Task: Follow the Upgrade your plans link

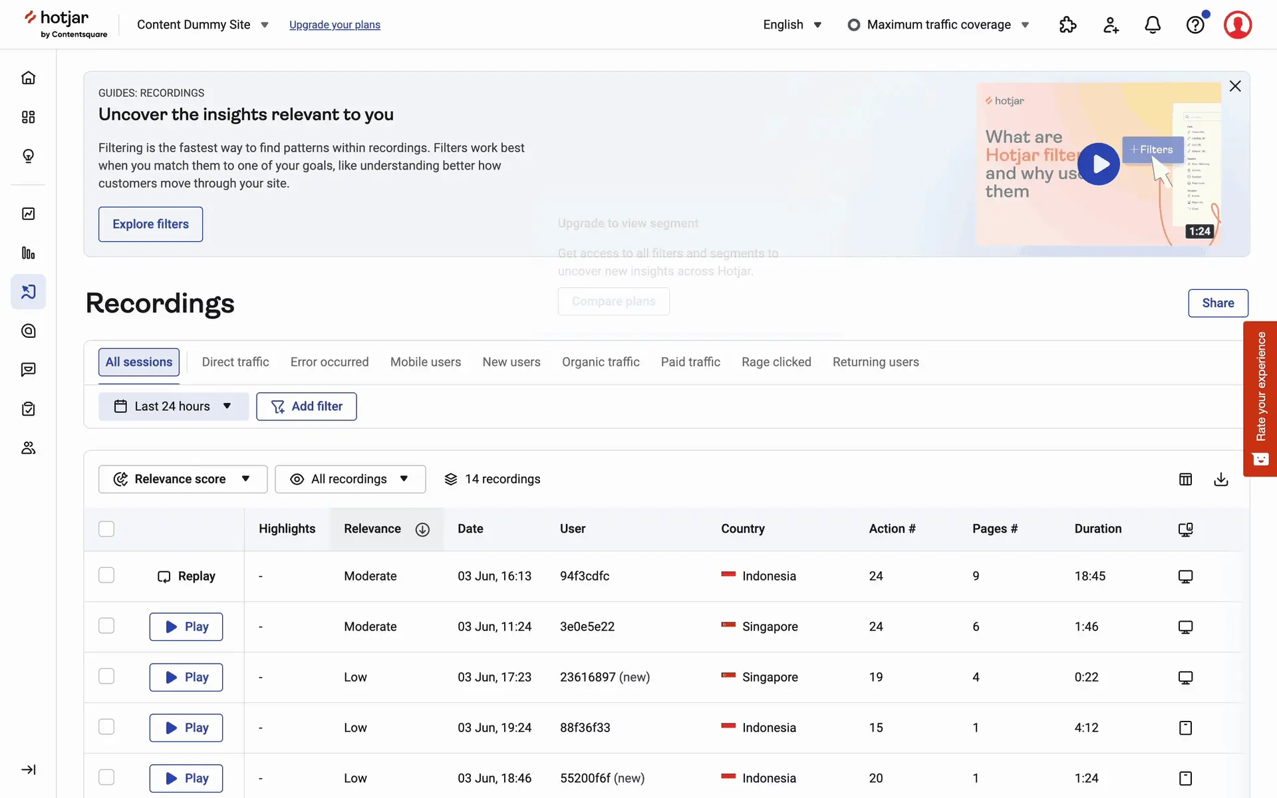Action: click(x=335, y=25)
